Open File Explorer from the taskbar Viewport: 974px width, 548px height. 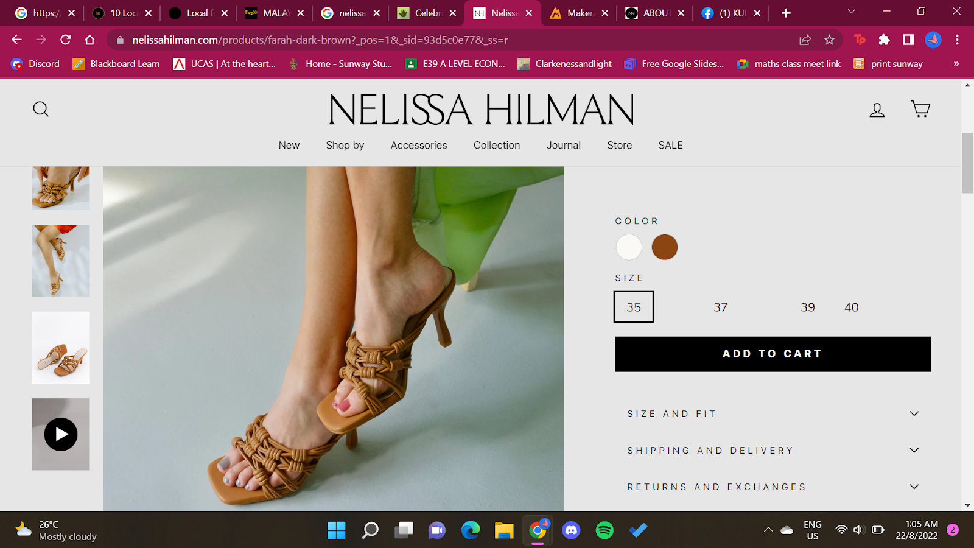(504, 530)
